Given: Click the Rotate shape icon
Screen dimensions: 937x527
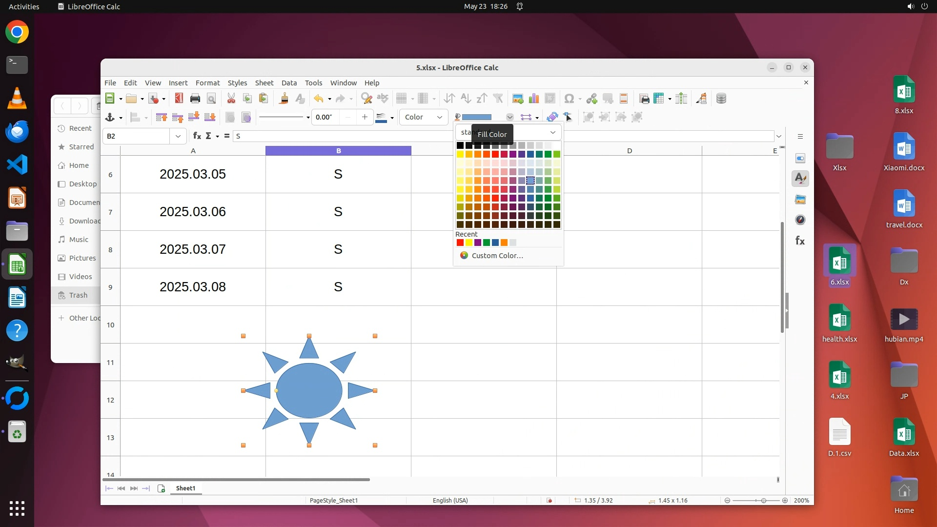Looking at the screenshot, I should 552,117.
